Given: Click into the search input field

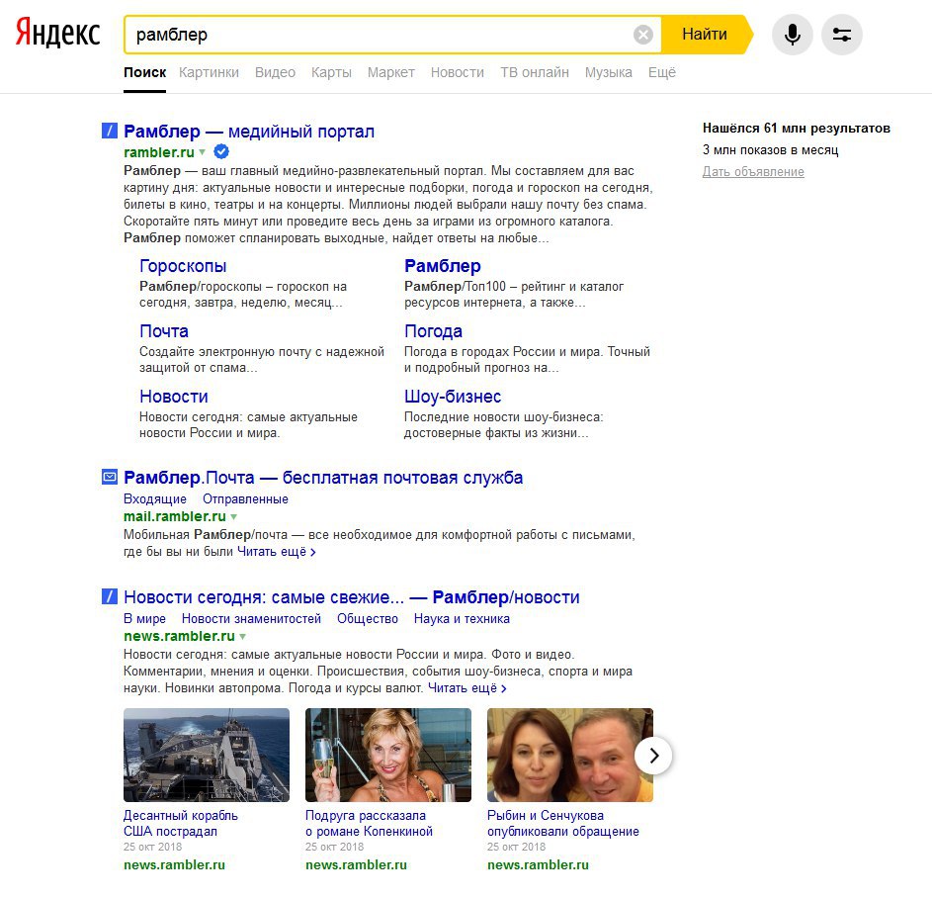Looking at the screenshot, I should 381,35.
